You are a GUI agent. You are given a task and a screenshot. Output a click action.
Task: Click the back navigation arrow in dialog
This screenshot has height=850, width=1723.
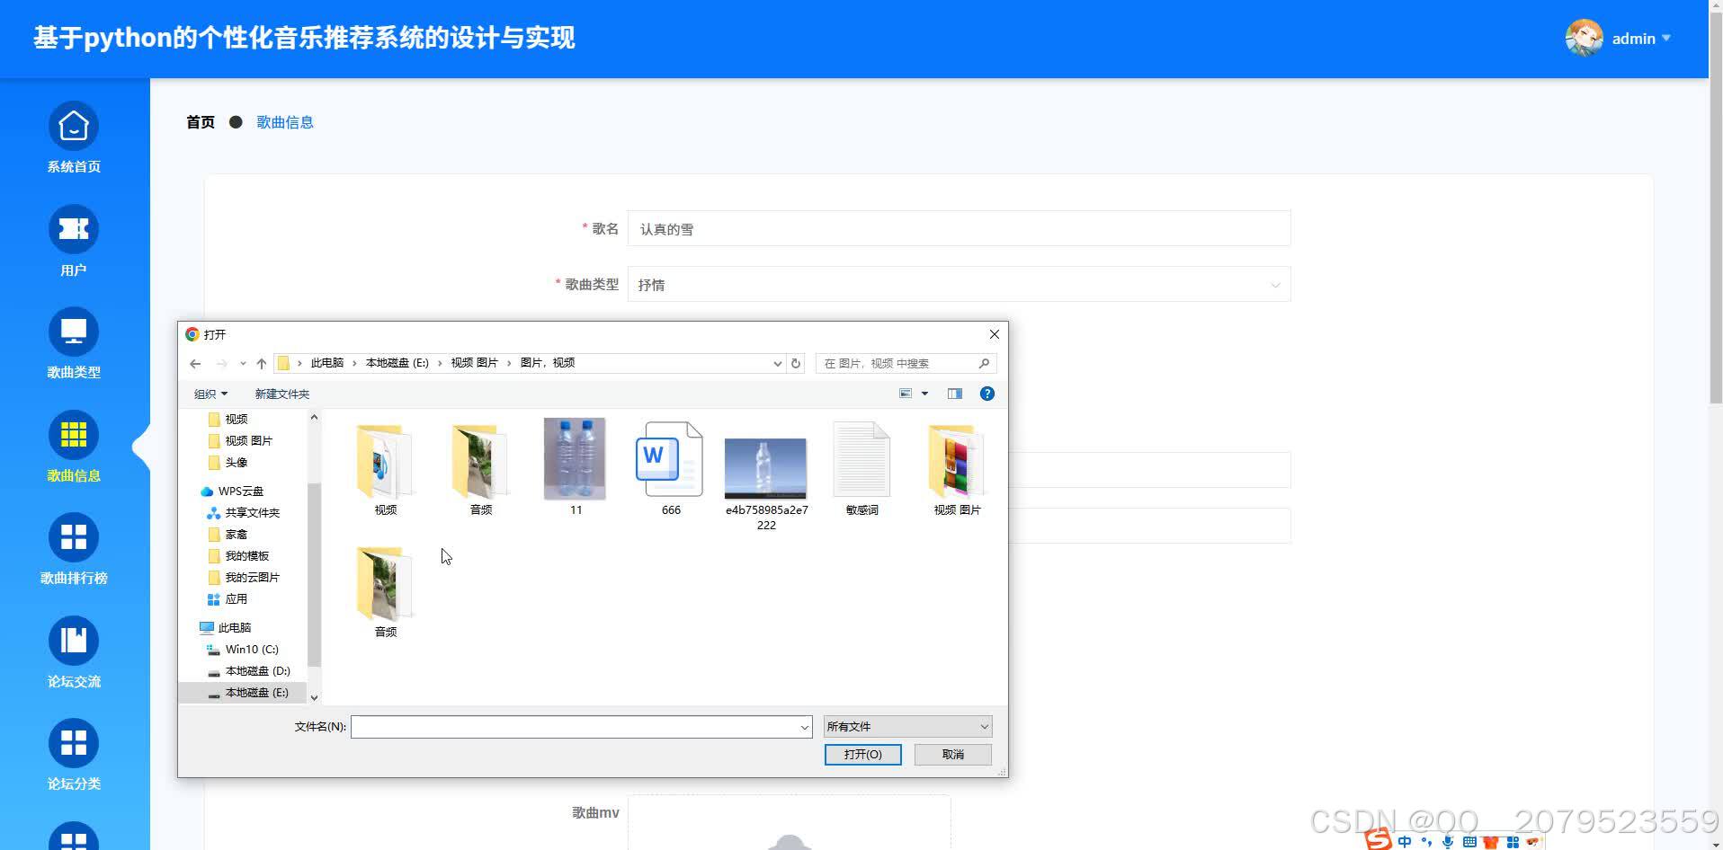195,363
